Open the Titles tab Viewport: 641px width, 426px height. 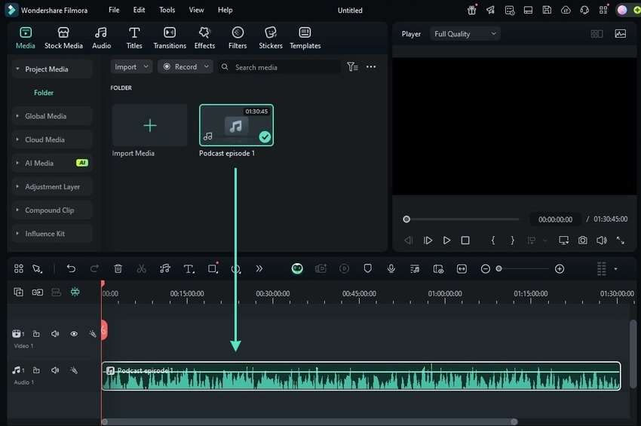coord(134,38)
